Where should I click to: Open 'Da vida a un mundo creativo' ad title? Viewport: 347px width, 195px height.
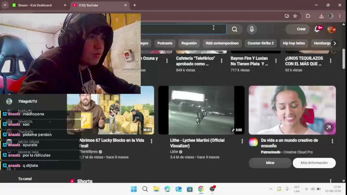pos(289,143)
